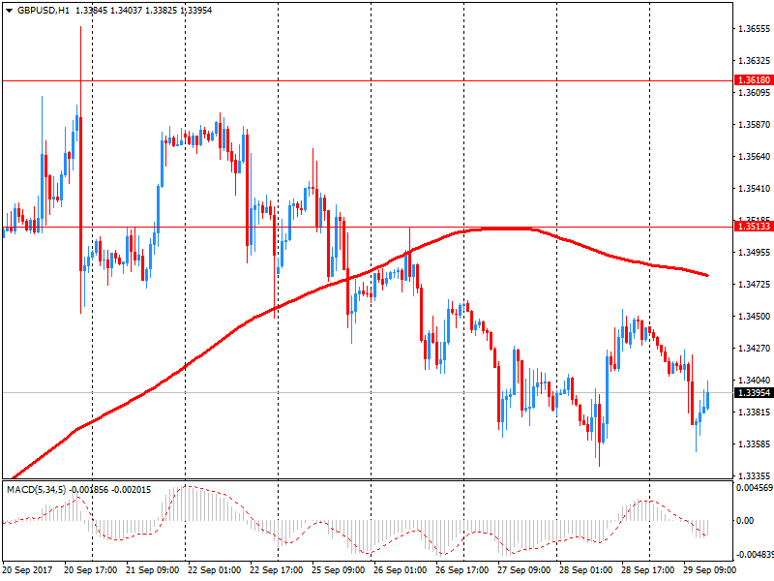
Task: Click the 28 Sep 17:00 time label
Action: pyautogui.click(x=647, y=570)
